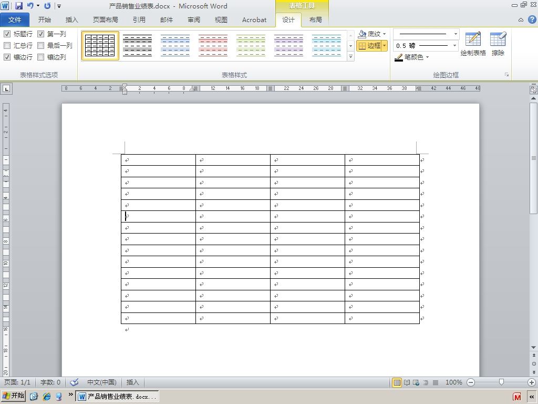Select the blue dashed table style thumbnail
This screenshot has width=538, height=404.
pyautogui.click(x=175, y=46)
